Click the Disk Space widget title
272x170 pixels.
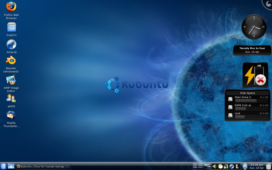(247, 93)
